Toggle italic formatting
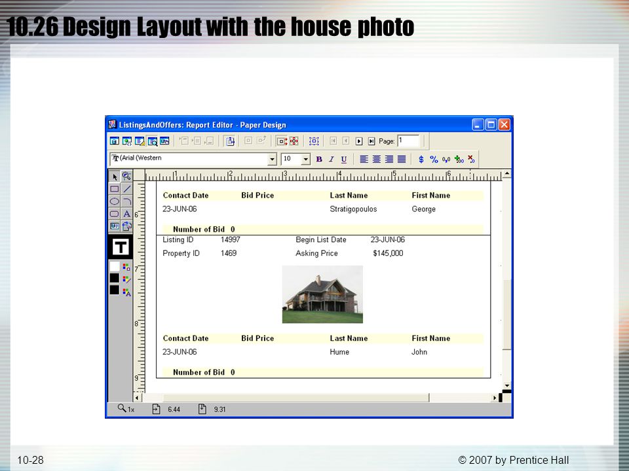This screenshot has width=629, height=471. [x=332, y=159]
